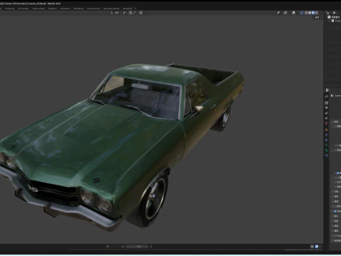Open the Shading workspace tab
This screenshot has height=256, width=341.
coord(53,9)
